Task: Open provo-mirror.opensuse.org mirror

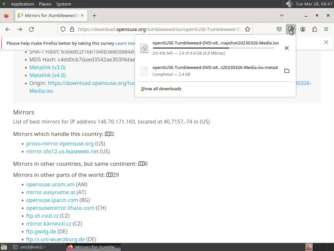Action: 60,144
